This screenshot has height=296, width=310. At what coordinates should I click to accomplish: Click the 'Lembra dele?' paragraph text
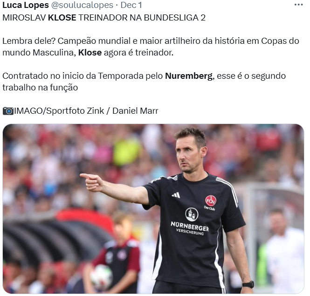pyautogui.click(x=151, y=47)
